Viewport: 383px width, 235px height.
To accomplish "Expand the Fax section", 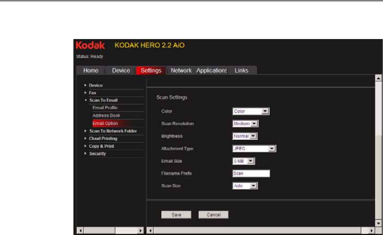I will tap(92, 93).
